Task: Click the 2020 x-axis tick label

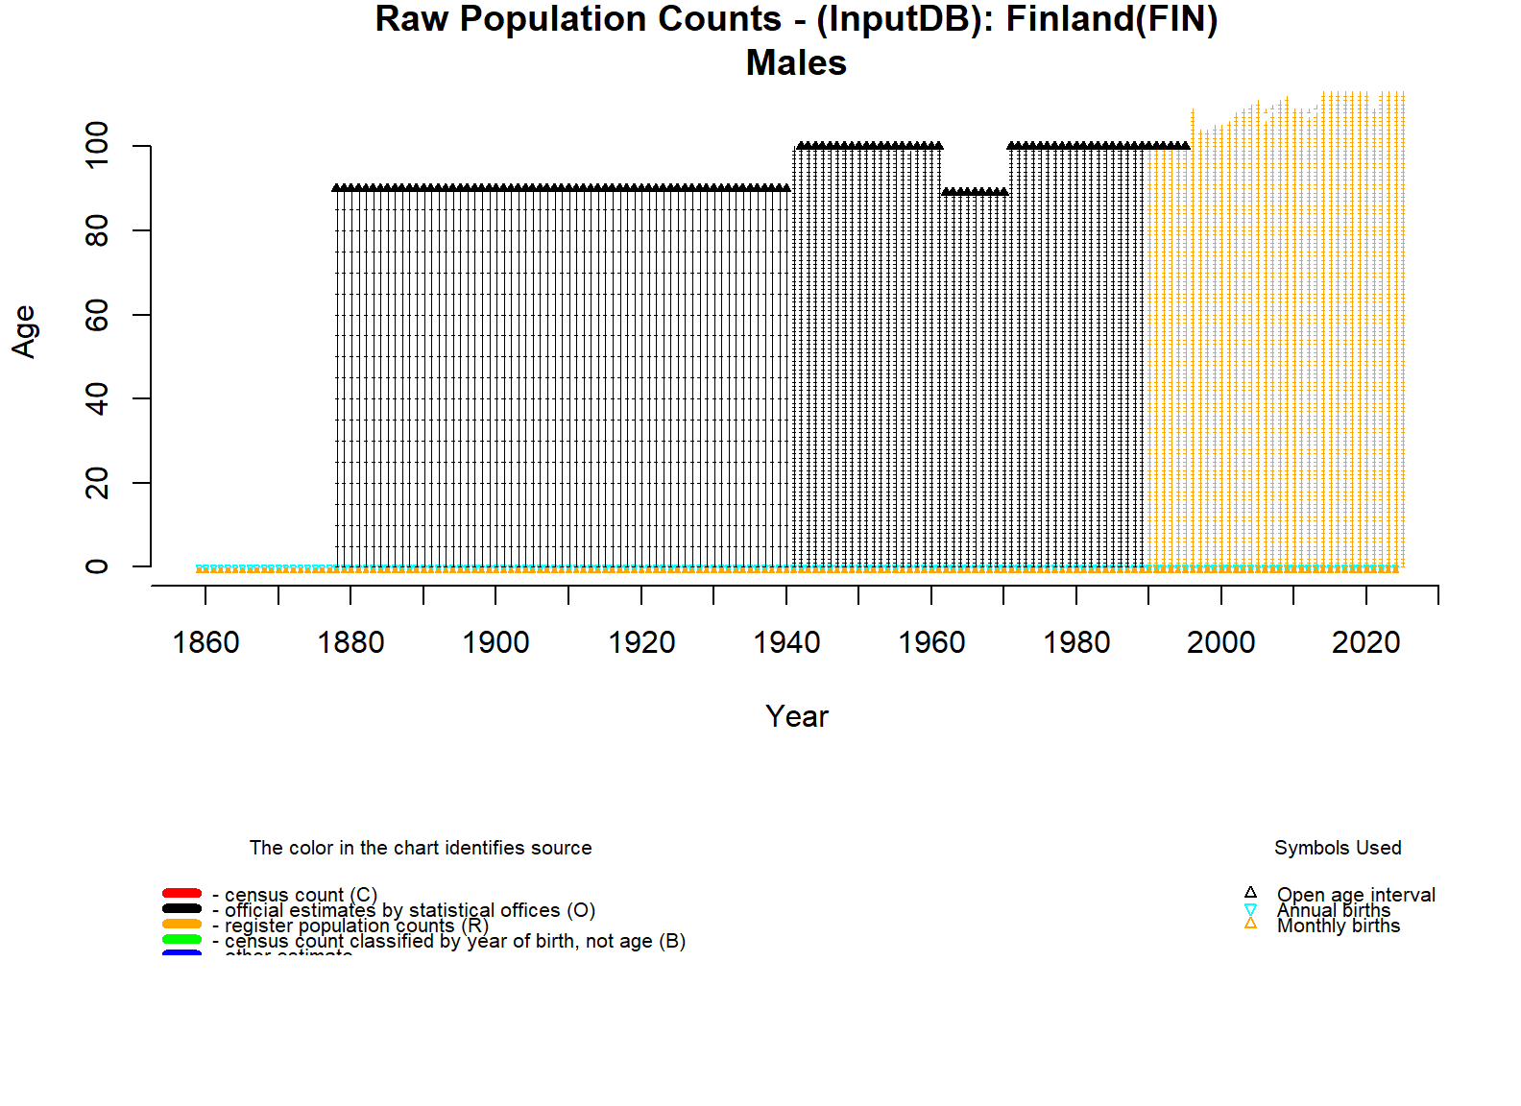Action: [x=1366, y=642]
